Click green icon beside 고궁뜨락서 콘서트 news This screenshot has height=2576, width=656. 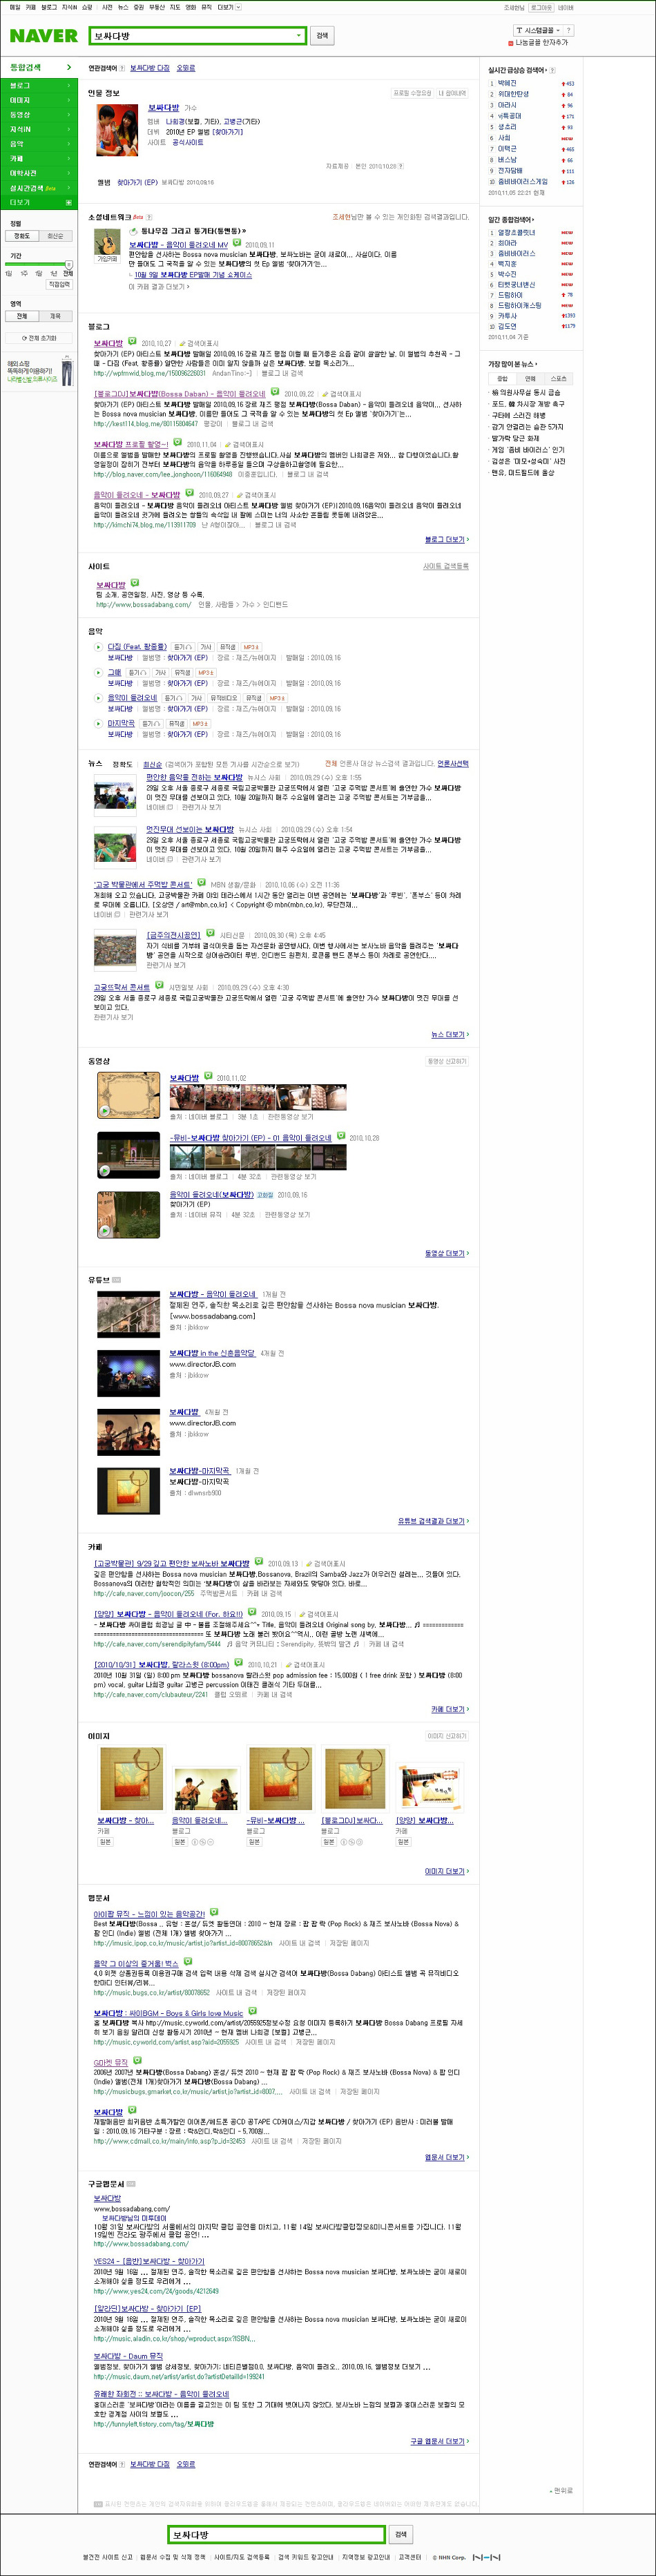[x=159, y=986]
